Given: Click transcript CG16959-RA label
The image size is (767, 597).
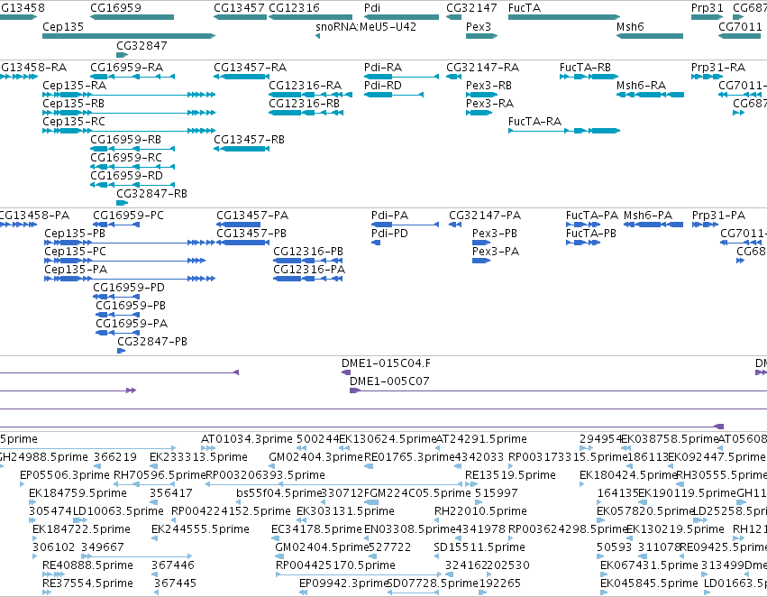Looking at the screenshot, I should [x=127, y=68].
